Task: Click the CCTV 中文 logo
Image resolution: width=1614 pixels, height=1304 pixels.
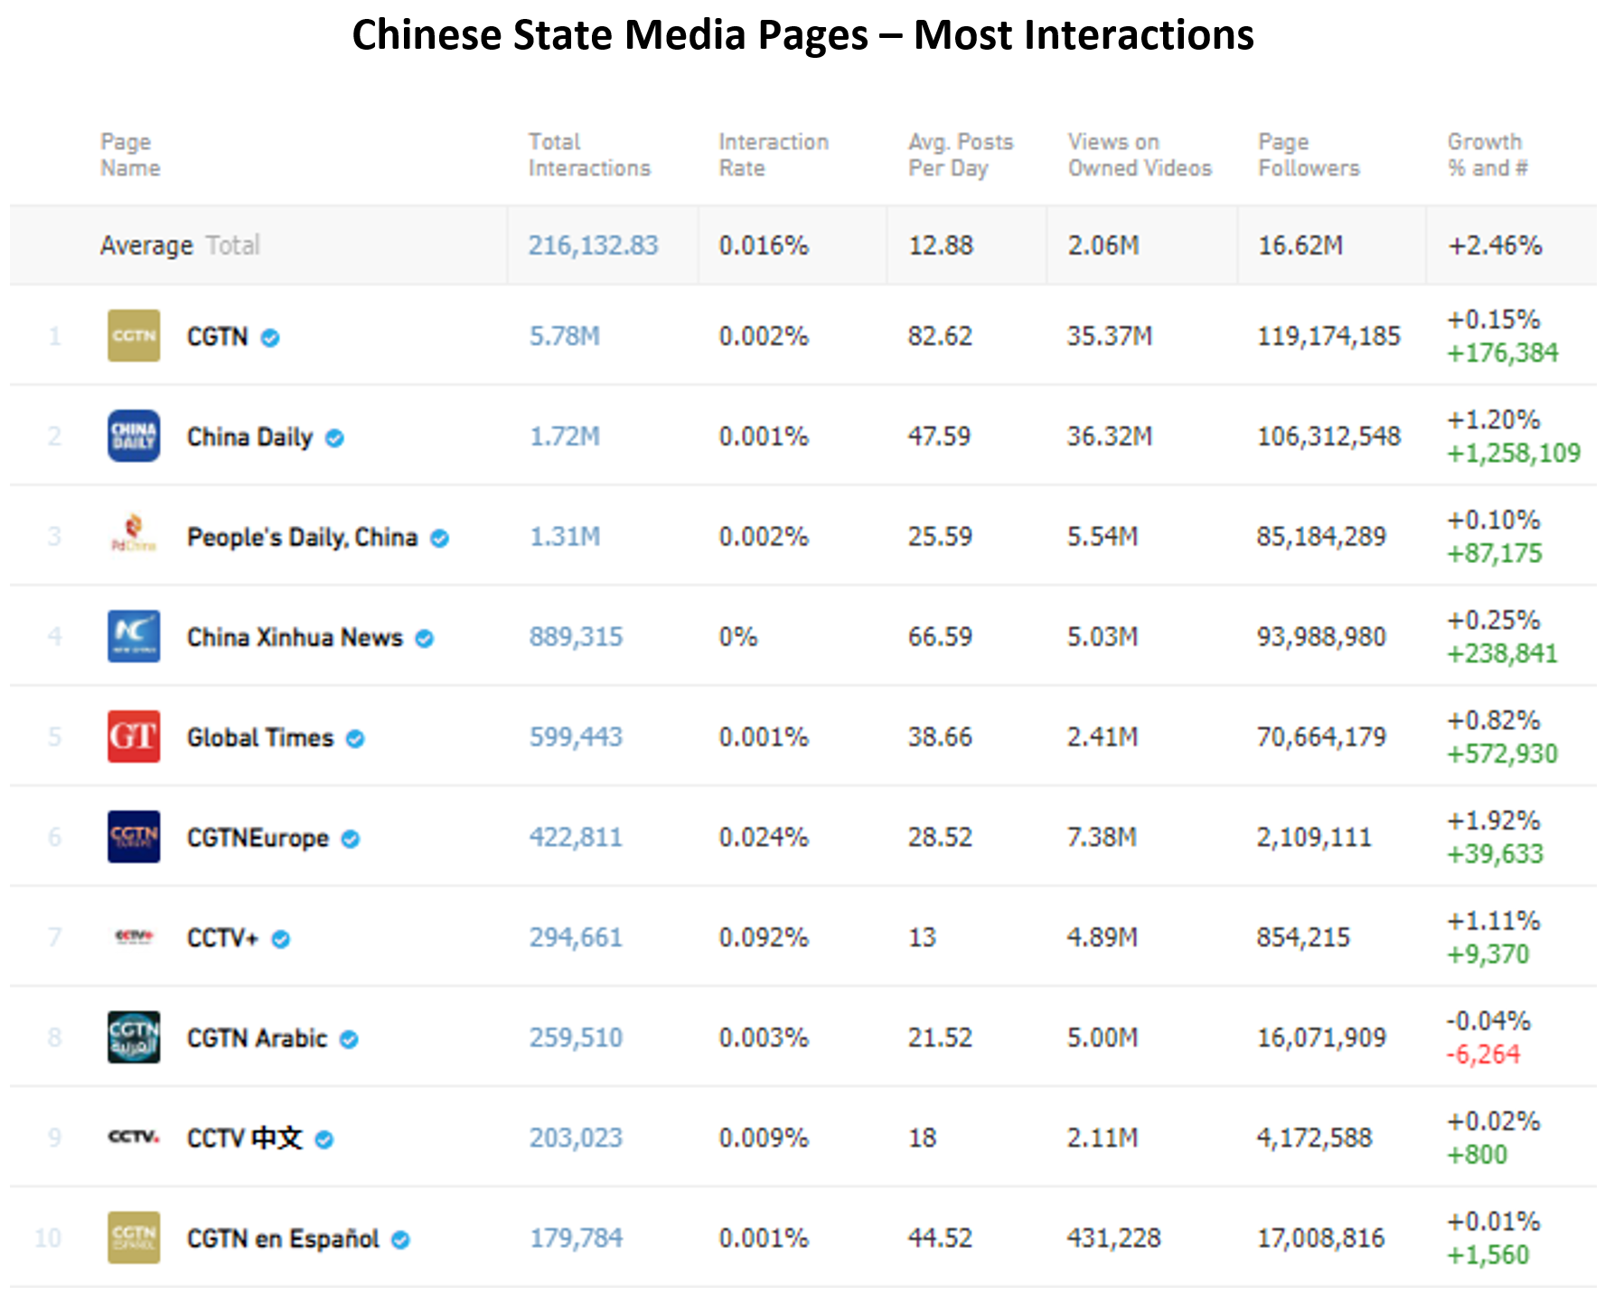Action: click(134, 1137)
